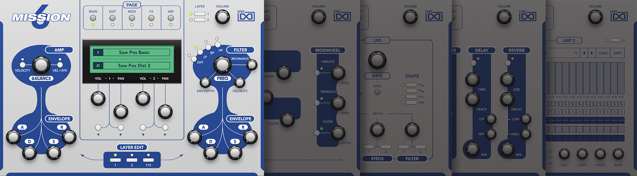
Task: Toggle Amp VEL>ATK switch
Action: [60, 65]
